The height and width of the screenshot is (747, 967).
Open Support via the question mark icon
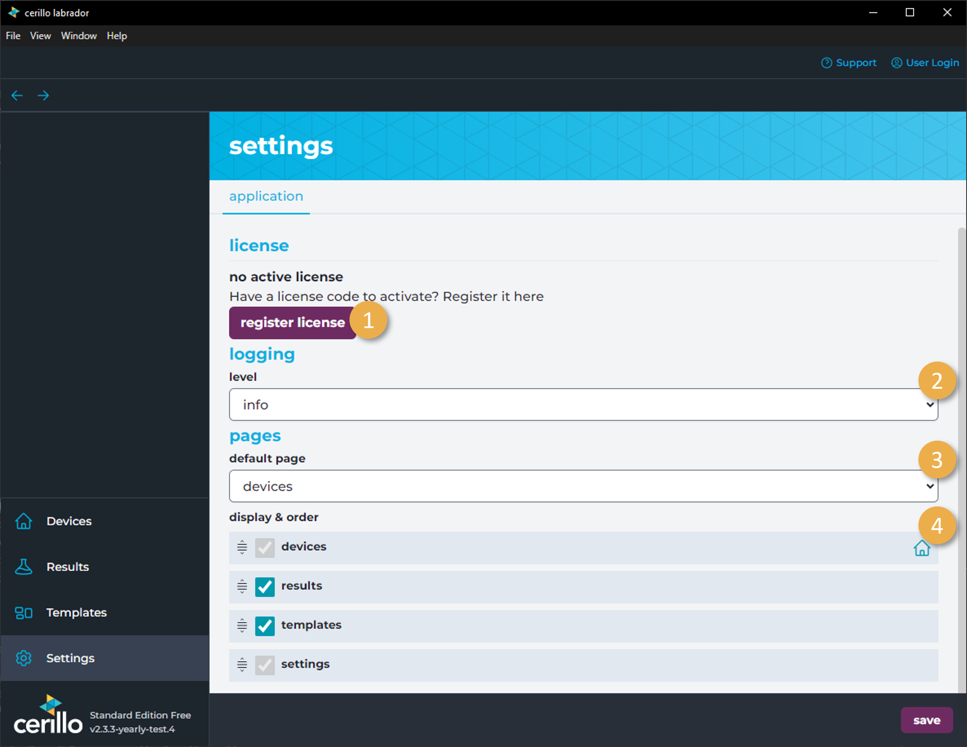(x=827, y=62)
